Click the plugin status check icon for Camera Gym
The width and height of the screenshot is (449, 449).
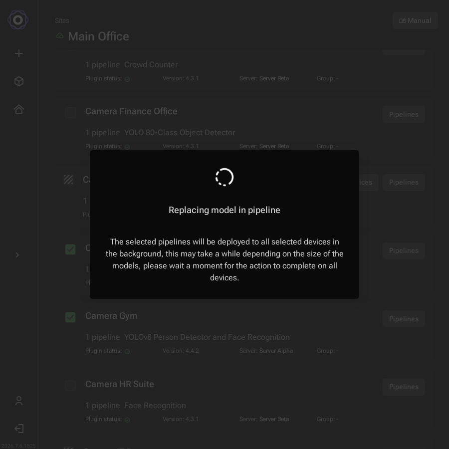coord(127,351)
